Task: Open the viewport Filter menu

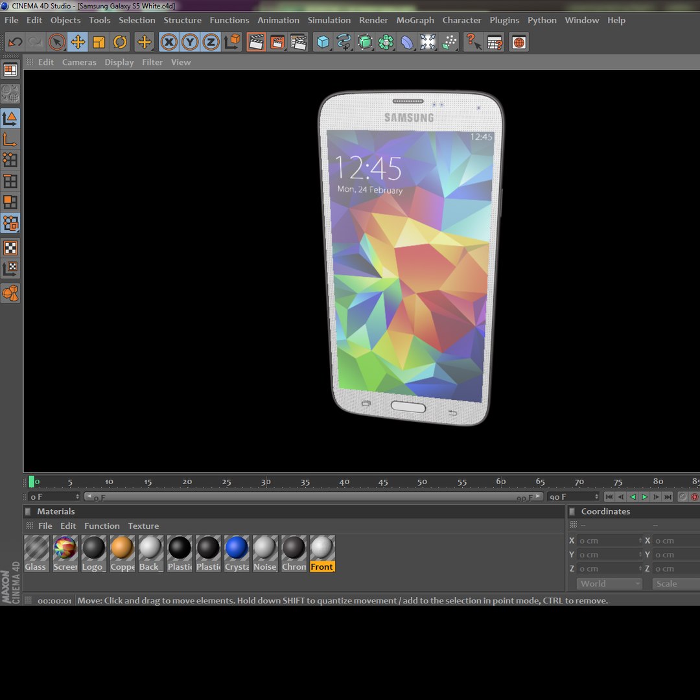Action: point(152,62)
